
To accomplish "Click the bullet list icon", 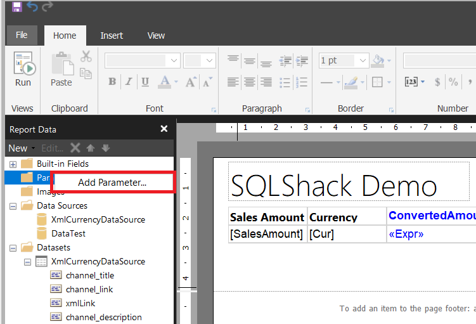I will (x=285, y=82).
